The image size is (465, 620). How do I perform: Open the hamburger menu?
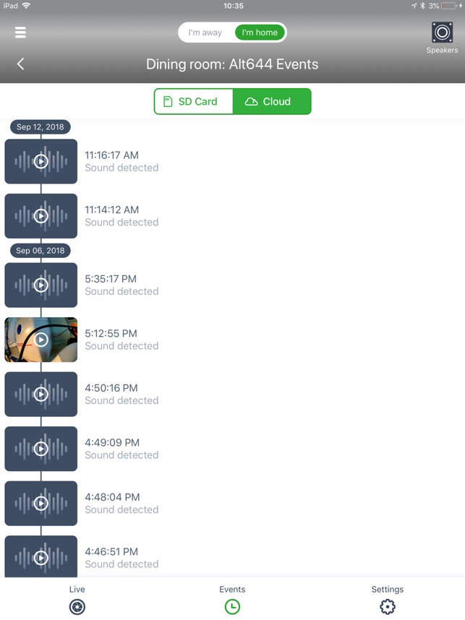click(x=20, y=33)
